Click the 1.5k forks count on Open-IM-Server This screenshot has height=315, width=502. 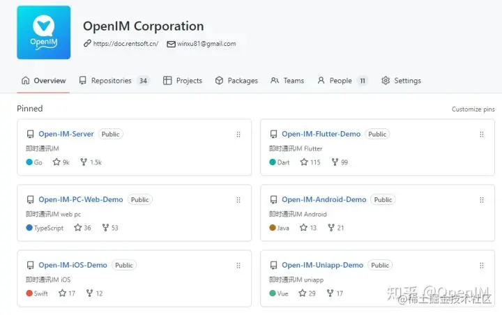point(91,162)
